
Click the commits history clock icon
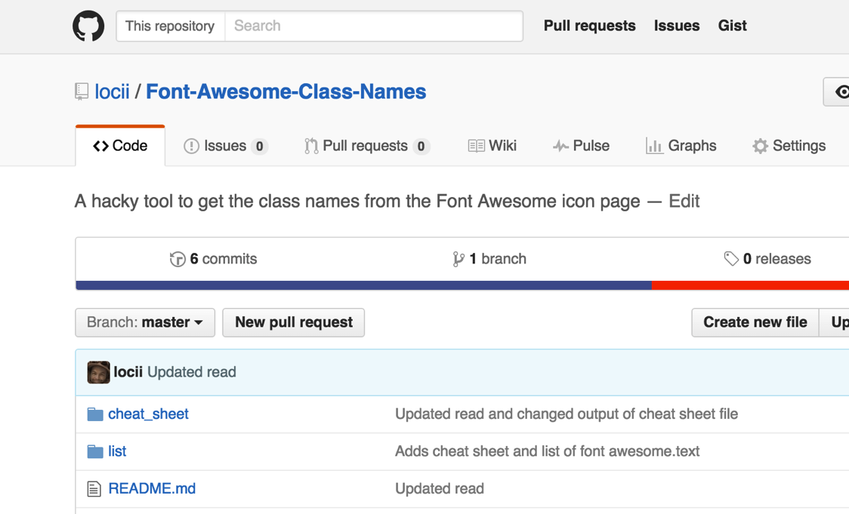click(178, 259)
